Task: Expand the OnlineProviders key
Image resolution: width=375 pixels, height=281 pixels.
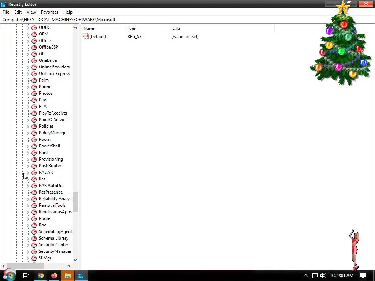Action: click(x=28, y=67)
